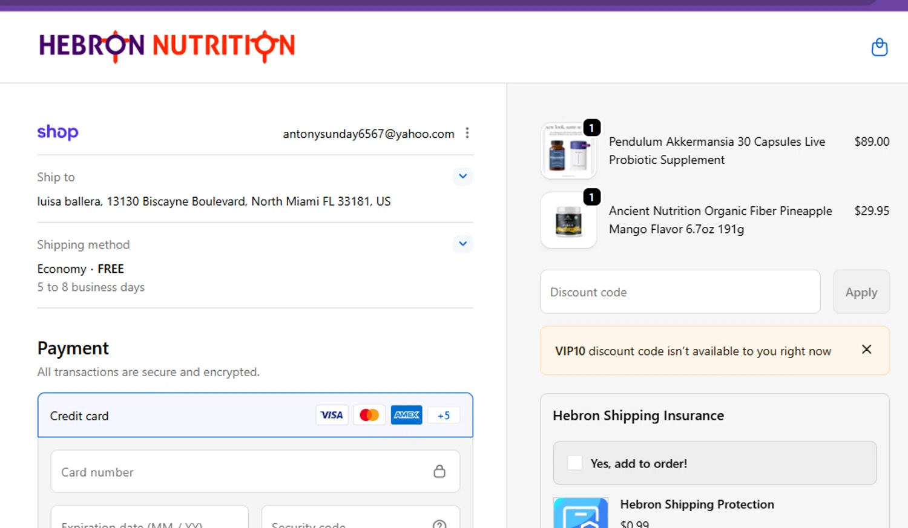Click the quantity badge on Pendulum product
The width and height of the screenshot is (908, 528).
(592, 128)
